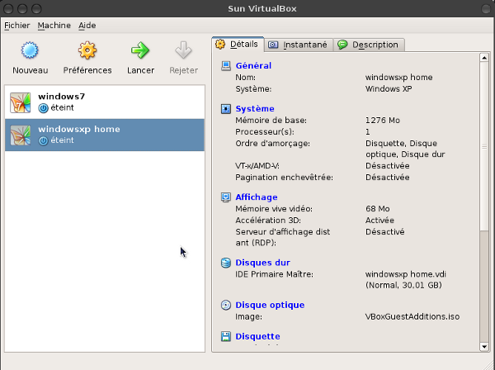The height and width of the screenshot is (370, 495).
Task: Open the Fichier menu
Action: [16, 26]
